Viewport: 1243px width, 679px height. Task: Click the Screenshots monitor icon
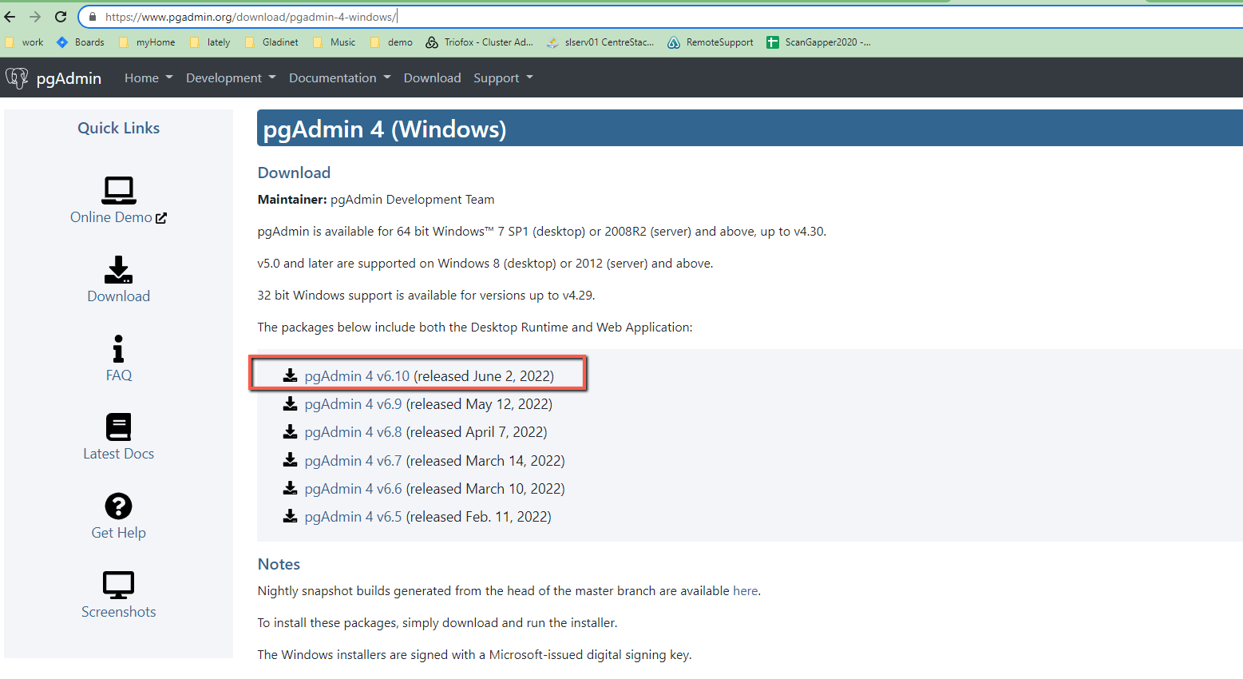click(x=119, y=585)
